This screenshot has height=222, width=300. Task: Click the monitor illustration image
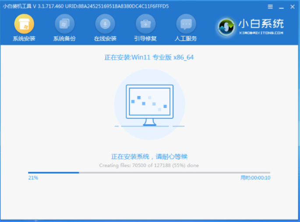pos(150,105)
